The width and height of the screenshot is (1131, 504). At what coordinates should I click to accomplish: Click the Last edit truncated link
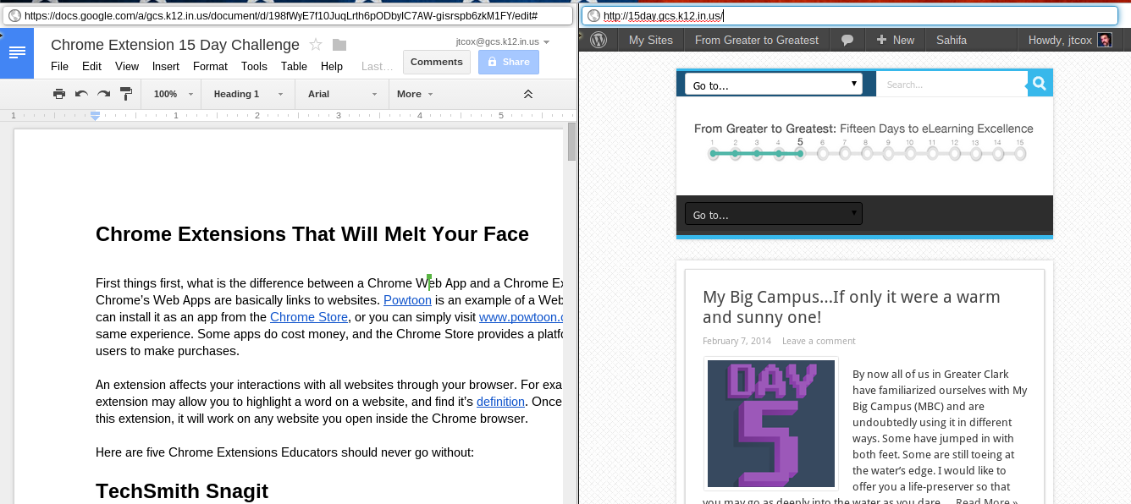click(x=377, y=66)
